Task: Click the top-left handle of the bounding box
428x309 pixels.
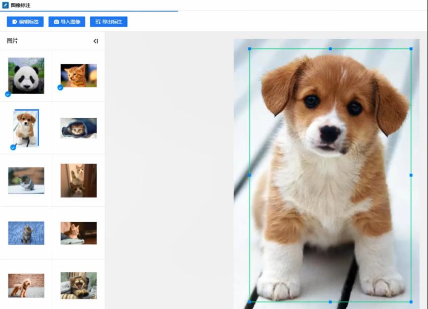Action: click(249, 49)
